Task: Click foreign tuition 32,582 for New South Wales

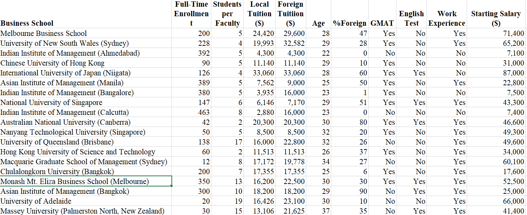Action: (x=291, y=43)
